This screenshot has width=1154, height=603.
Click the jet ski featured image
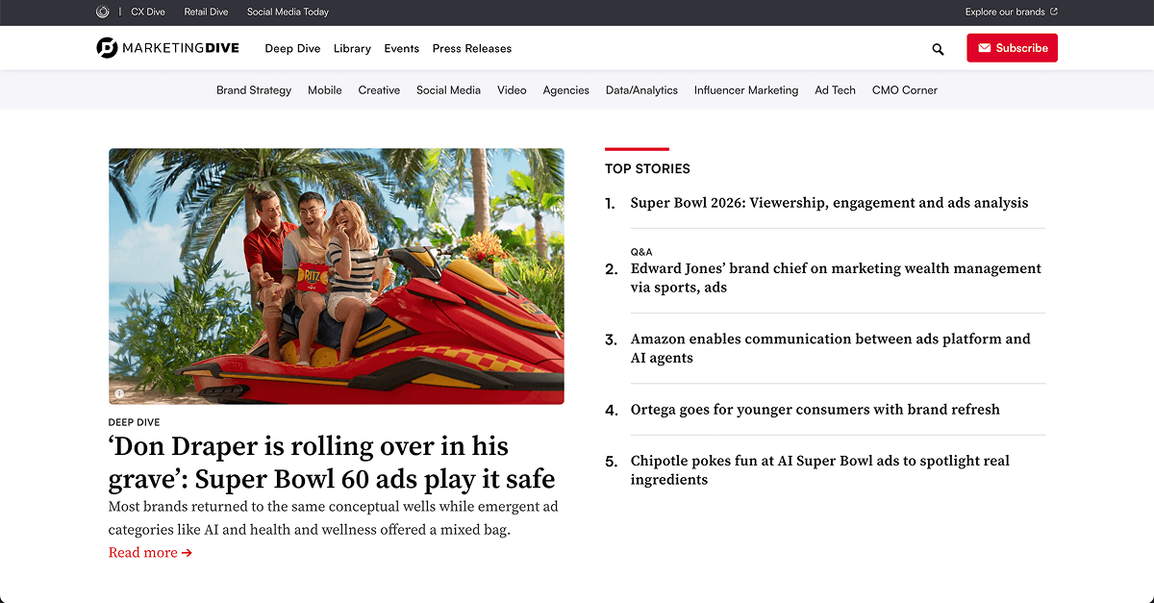click(336, 276)
